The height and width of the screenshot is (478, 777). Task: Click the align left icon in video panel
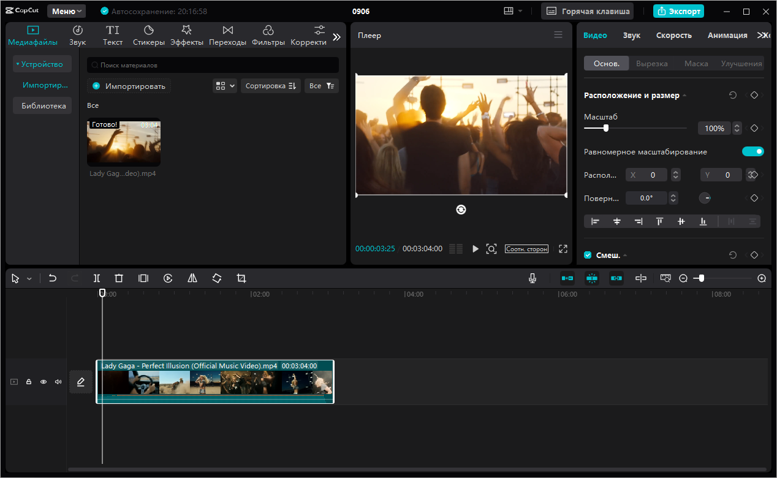pos(595,221)
